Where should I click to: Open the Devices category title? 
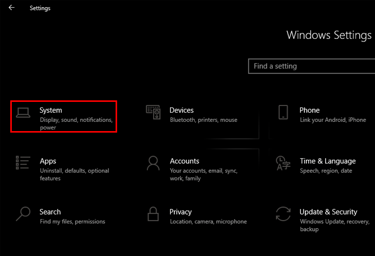181,110
